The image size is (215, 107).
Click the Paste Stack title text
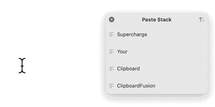pyautogui.click(x=157, y=20)
